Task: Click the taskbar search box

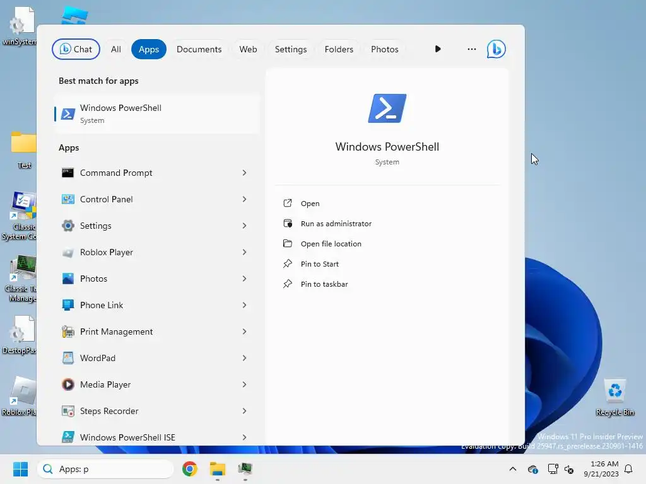Action: pyautogui.click(x=105, y=469)
